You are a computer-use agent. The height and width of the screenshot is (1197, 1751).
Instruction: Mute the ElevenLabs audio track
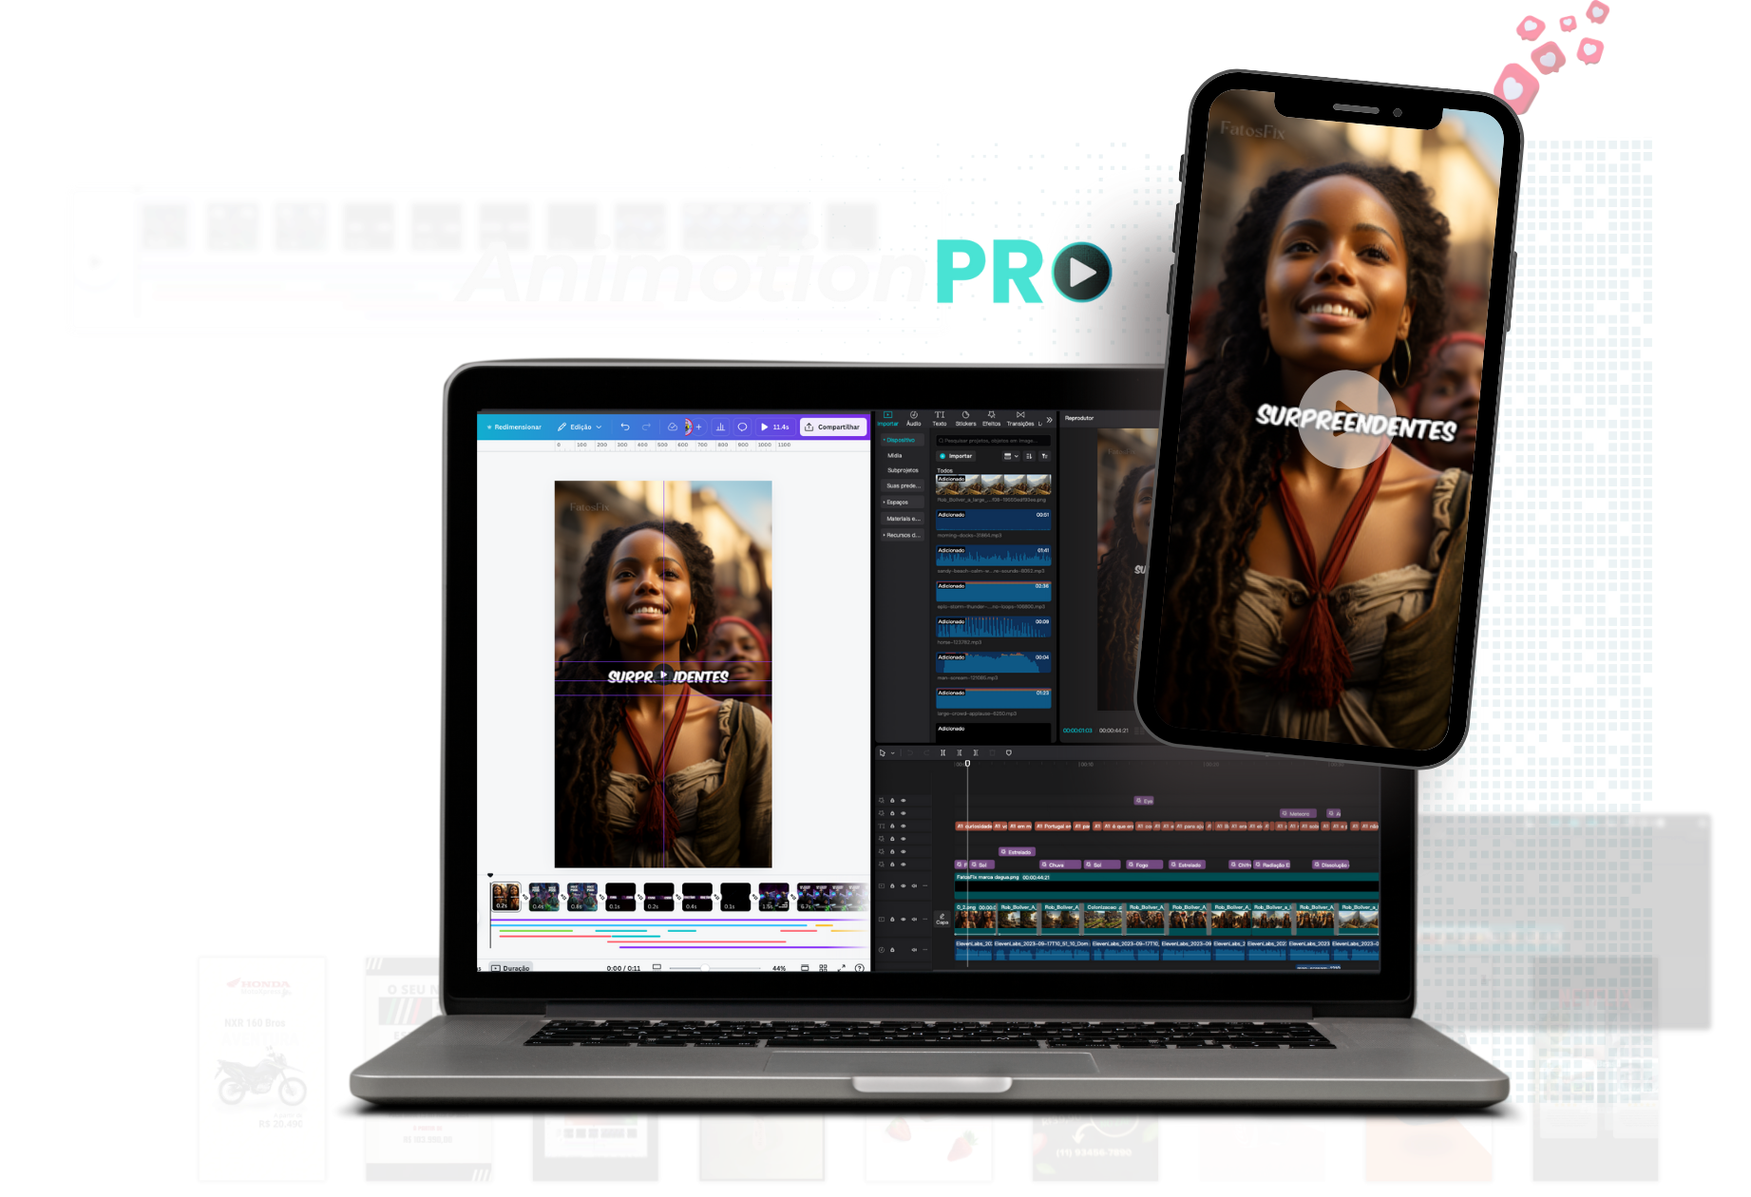click(x=914, y=950)
